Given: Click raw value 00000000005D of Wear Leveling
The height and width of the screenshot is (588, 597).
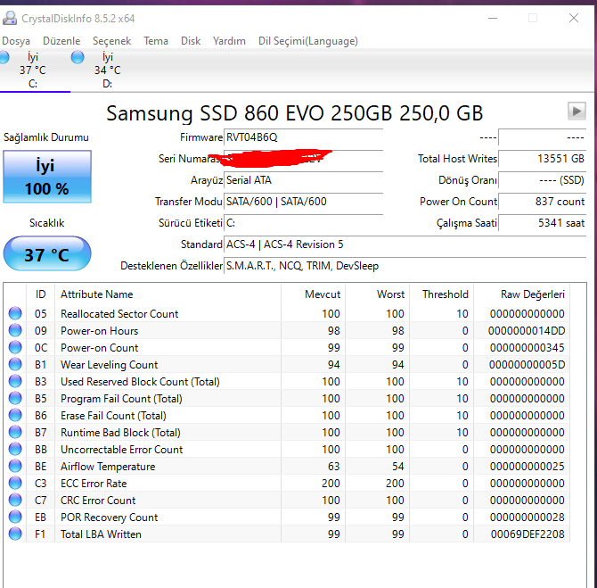Looking at the screenshot, I should point(527,365).
